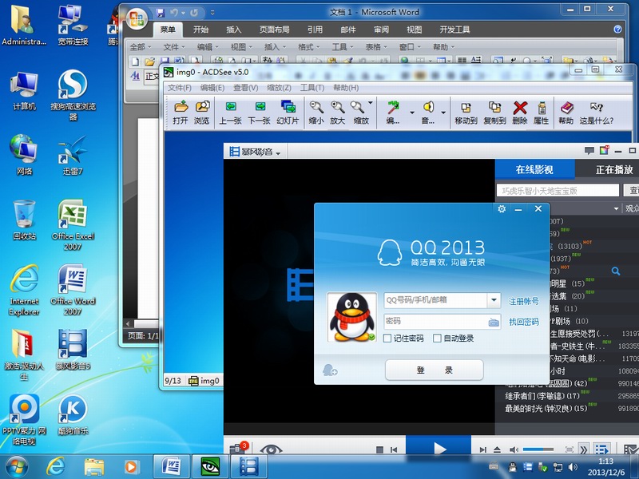Viewport: 639px width, 479px height.
Task: Switch to Baofeng 在线影视 tab
Action: [x=534, y=169]
